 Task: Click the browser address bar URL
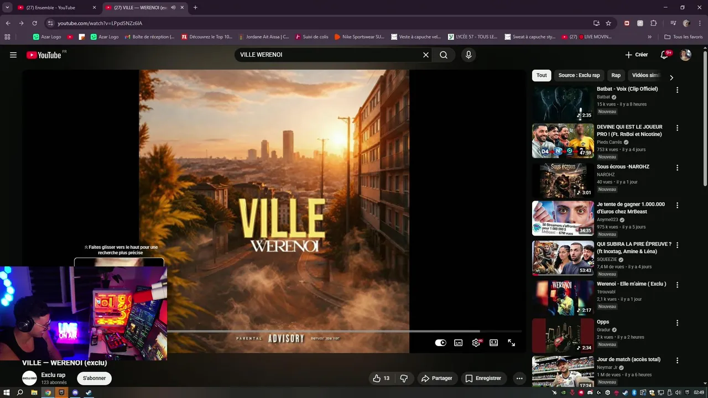tap(100, 23)
